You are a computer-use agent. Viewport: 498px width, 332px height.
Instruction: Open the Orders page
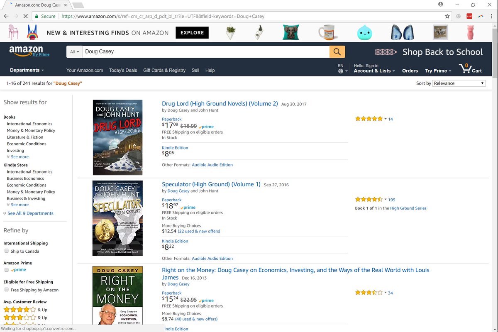pos(410,71)
